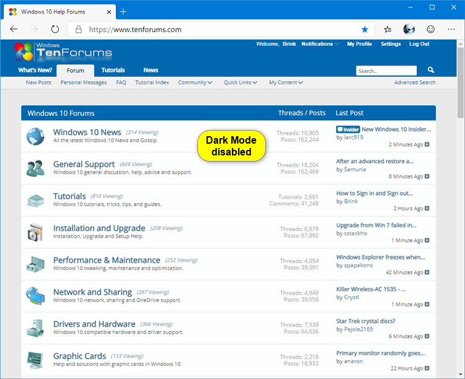Click the smiley feedback icon

click(430, 29)
